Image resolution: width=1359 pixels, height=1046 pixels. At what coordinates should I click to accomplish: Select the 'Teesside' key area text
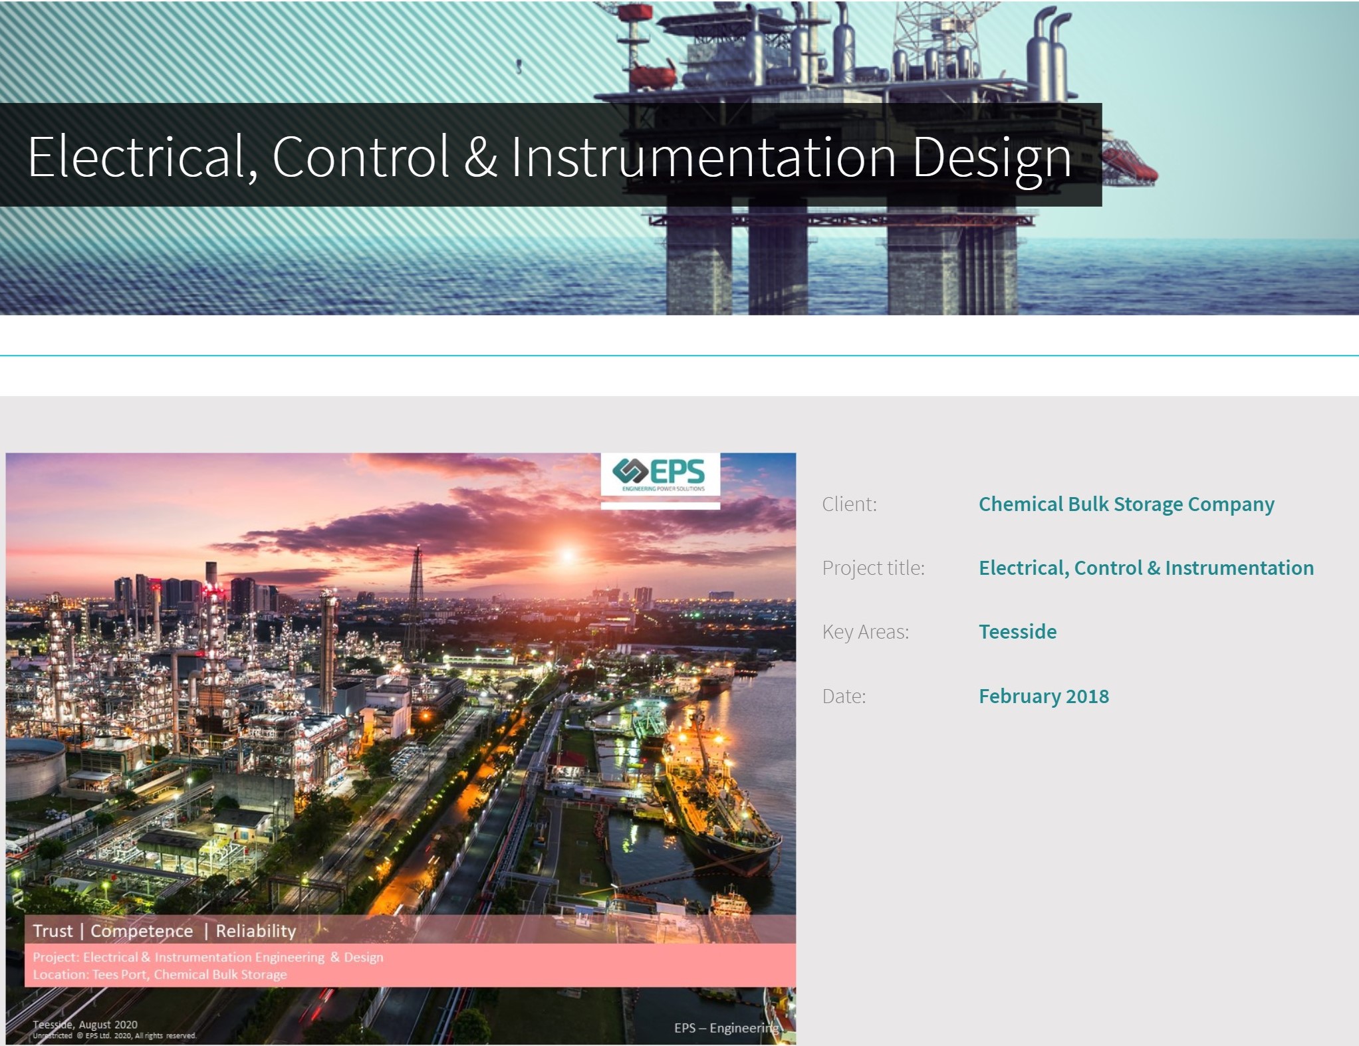point(1017,632)
